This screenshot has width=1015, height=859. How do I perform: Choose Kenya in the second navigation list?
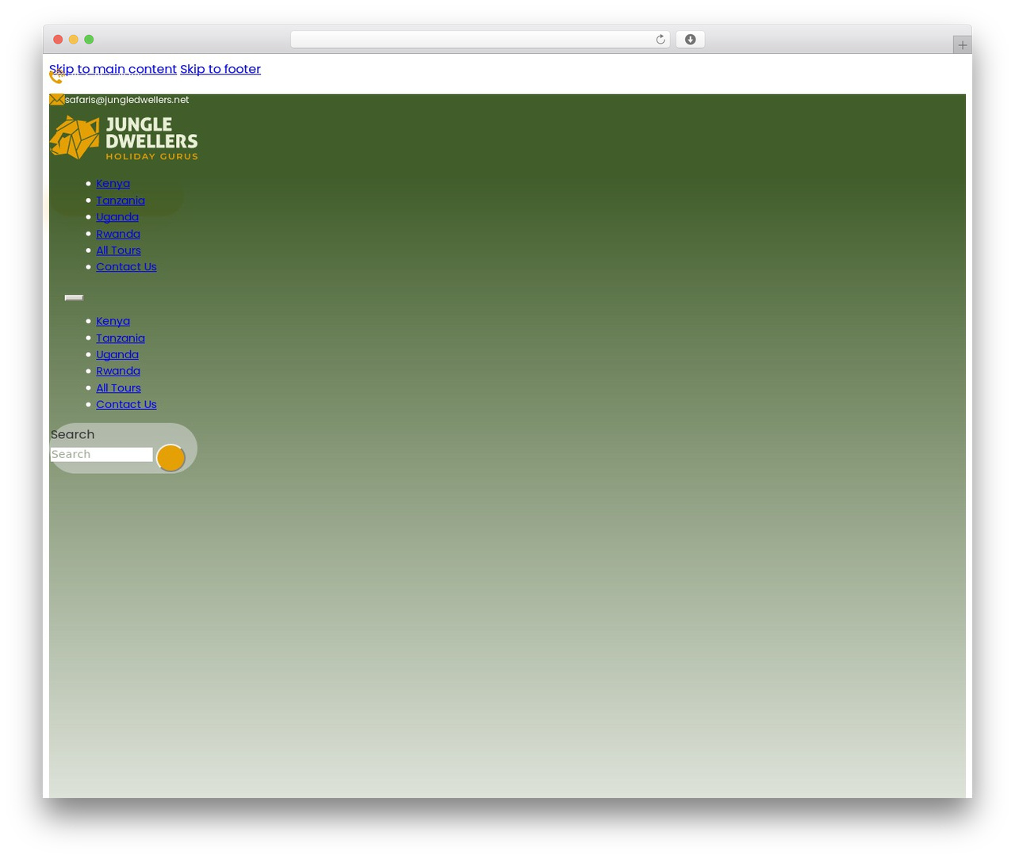click(113, 321)
